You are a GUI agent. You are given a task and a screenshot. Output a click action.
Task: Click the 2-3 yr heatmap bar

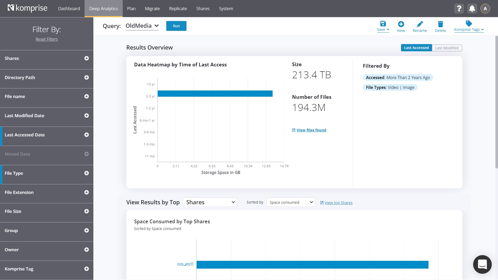pos(215,94)
